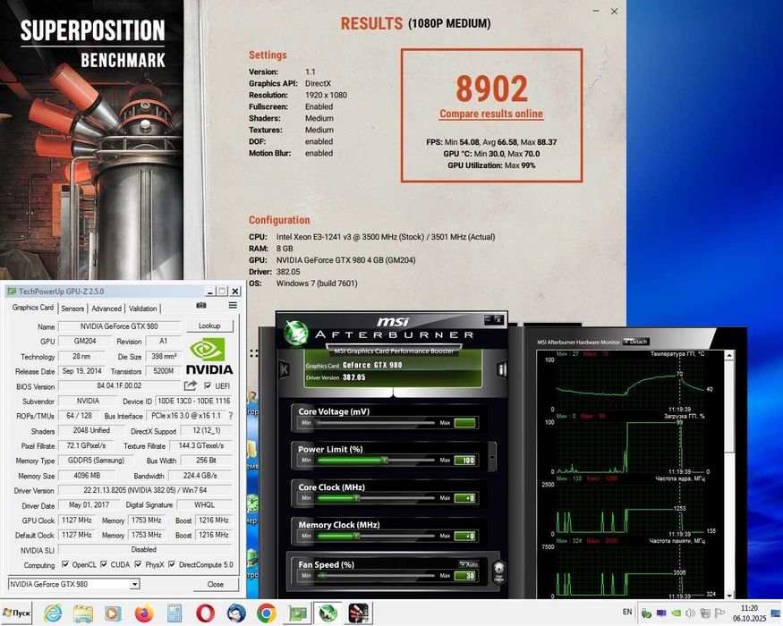Open Windows Explorer folder taskbar icon
The image size is (783, 626).
click(x=83, y=613)
